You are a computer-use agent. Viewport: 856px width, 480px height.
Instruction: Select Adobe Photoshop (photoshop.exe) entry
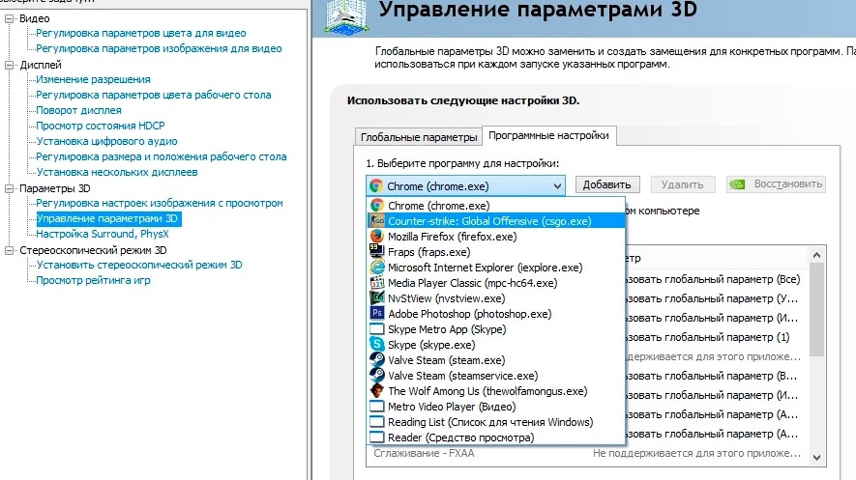(496, 313)
